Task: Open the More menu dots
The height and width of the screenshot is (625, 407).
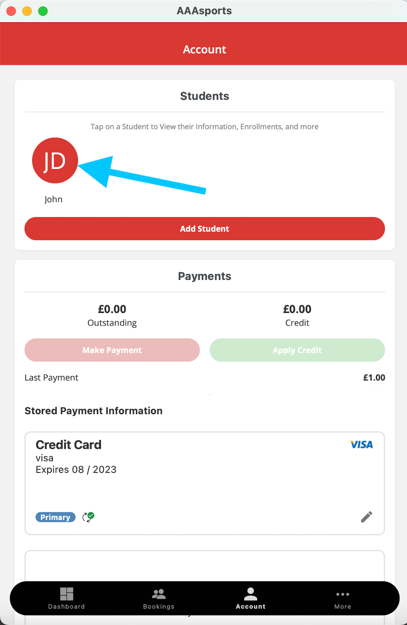Action: pyautogui.click(x=343, y=594)
